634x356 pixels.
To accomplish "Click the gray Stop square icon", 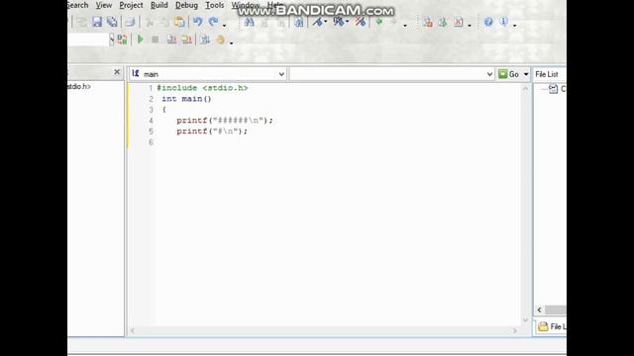I will pos(155,40).
